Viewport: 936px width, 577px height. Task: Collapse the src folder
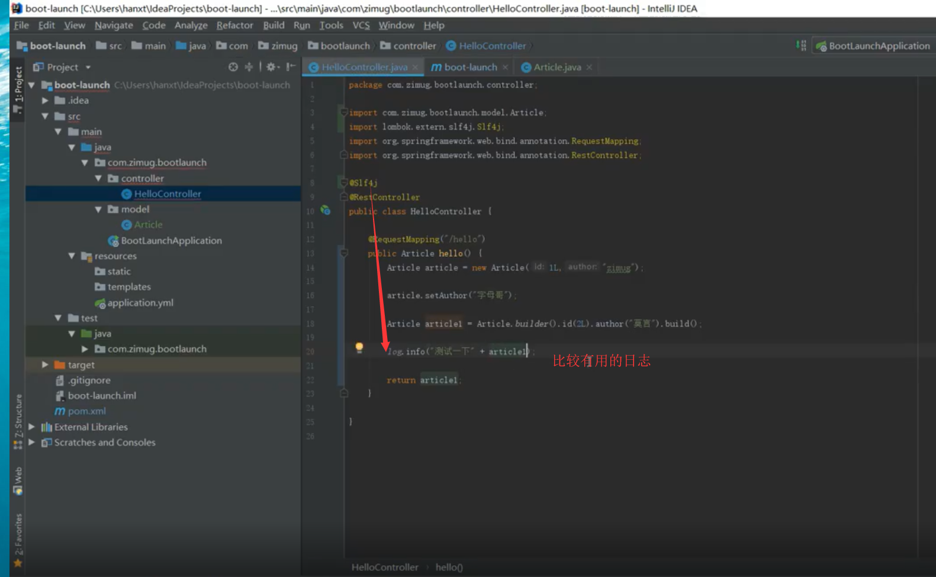pyautogui.click(x=45, y=117)
